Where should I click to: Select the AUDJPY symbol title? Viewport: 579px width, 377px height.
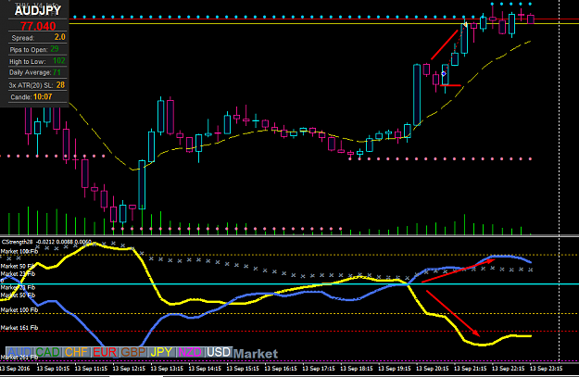click(38, 10)
